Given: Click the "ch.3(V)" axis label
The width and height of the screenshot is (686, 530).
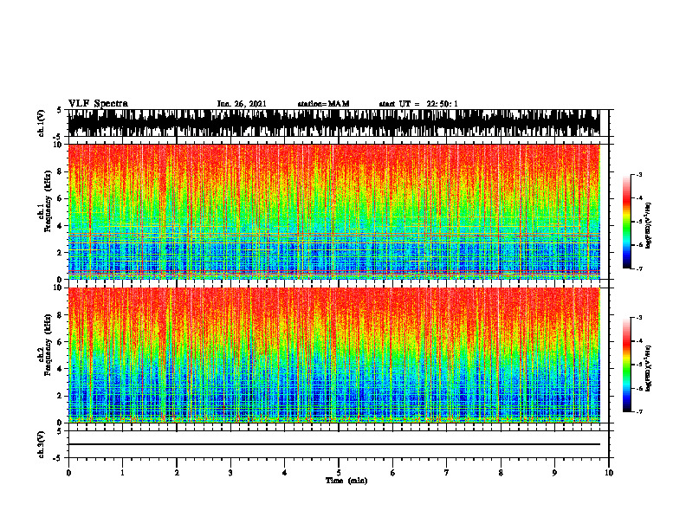Looking at the screenshot, I should click(x=42, y=444).
